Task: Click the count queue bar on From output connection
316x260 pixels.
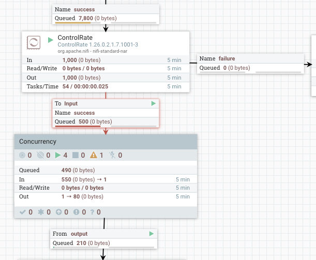Action: pos(76,247)
